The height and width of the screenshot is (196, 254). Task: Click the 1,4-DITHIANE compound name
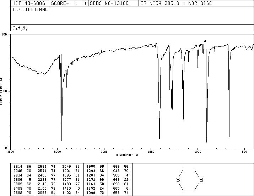click(x=30, y=10)
